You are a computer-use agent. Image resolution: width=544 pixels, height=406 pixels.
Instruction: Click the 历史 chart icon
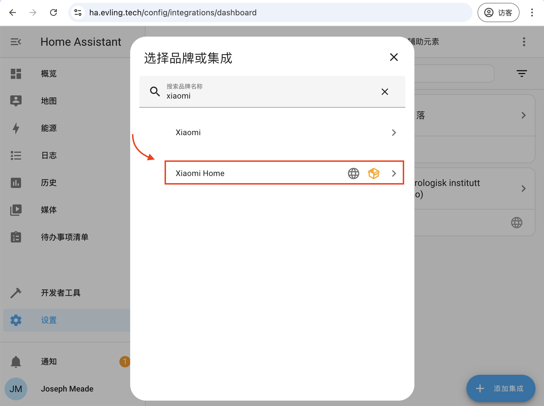tap(16, 183)
